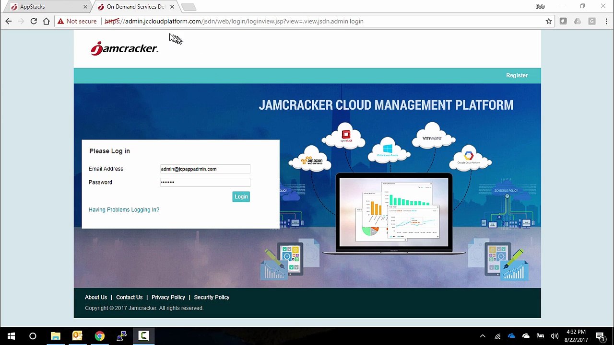Click the Not secure warning icon
Viewport: 614px width, 345px height.
click(60, 21)
